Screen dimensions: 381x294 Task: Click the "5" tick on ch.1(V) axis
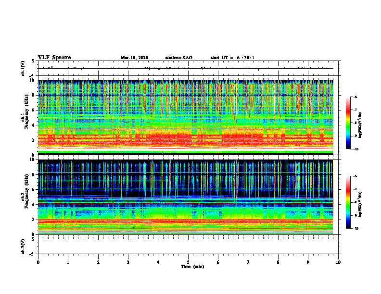click(x=33, y=61)
